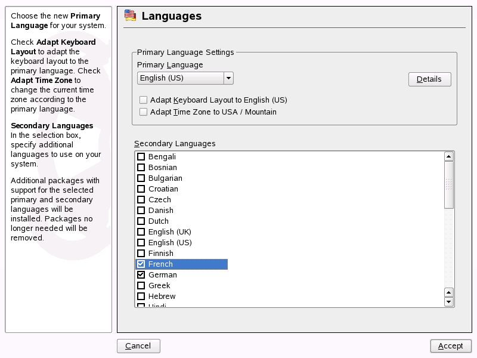The image size is (477, 358).
Task: Enable Adapt Time Zone to USA / Mountain
Action: [x=143, y=112]
